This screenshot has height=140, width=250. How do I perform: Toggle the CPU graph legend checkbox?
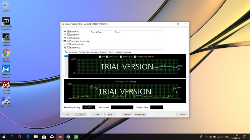pyautogui.click(x=100, y=57)
